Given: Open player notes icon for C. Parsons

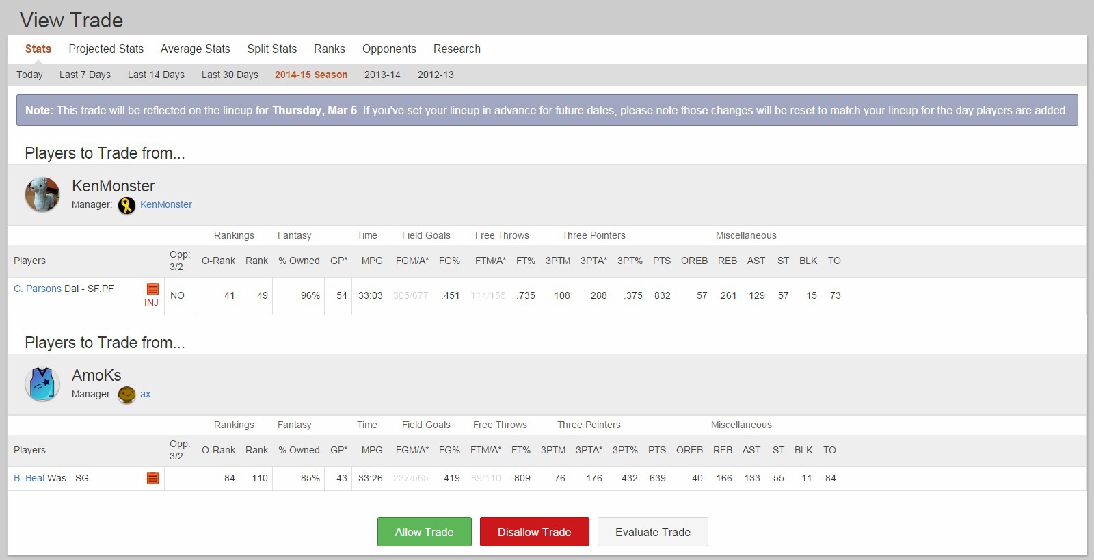Looking at the screenshot, I should click(x=152, y=289).
